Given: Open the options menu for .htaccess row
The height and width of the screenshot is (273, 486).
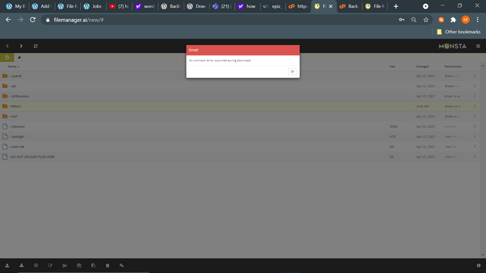Looking at the screenshot, I should [x=475, y=126].
